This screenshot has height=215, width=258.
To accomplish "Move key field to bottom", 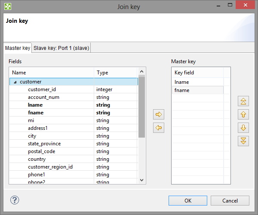I will tap(243, 141).
